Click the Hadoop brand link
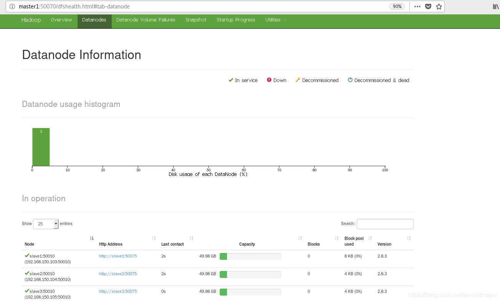 point(31,20)
